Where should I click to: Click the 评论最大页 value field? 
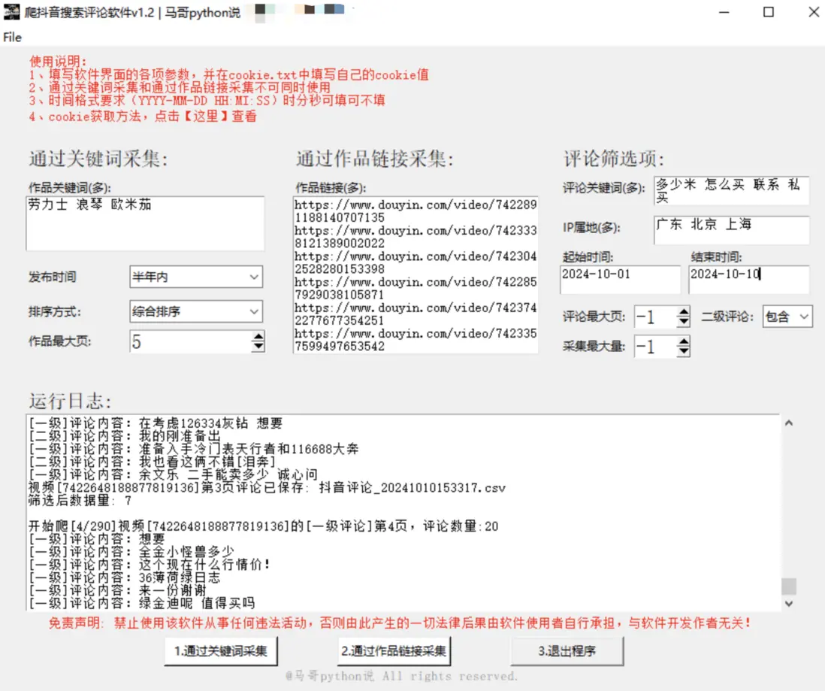(x=656, y=317)
